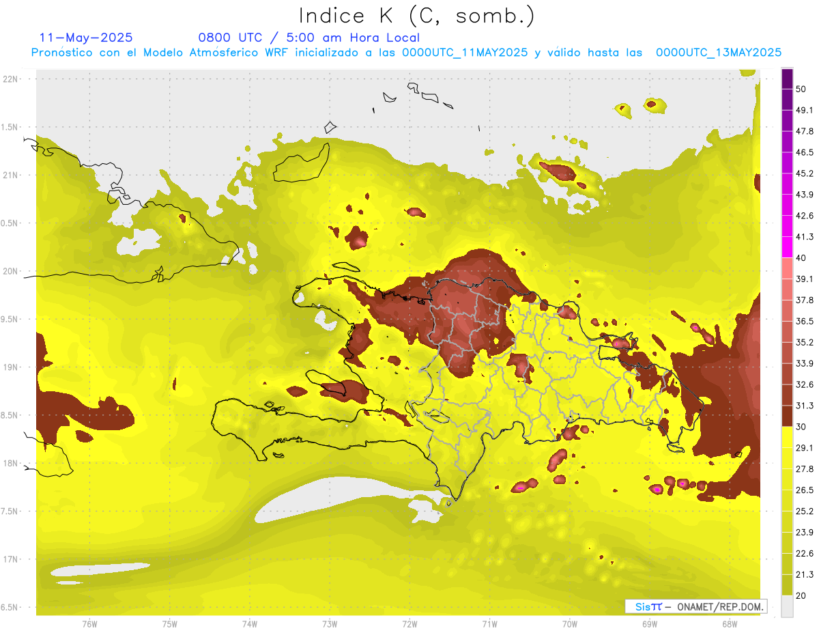Click the colorbar value '50'
Image resolution: width=819 pixels, height=633 pixels.
(801, 89)
